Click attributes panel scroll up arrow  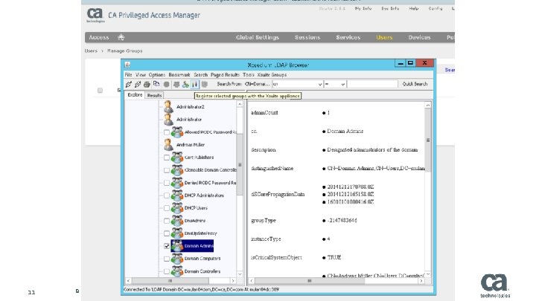tap(427, 105)
